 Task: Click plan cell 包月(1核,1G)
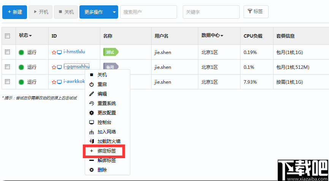(x=290, y=52)
